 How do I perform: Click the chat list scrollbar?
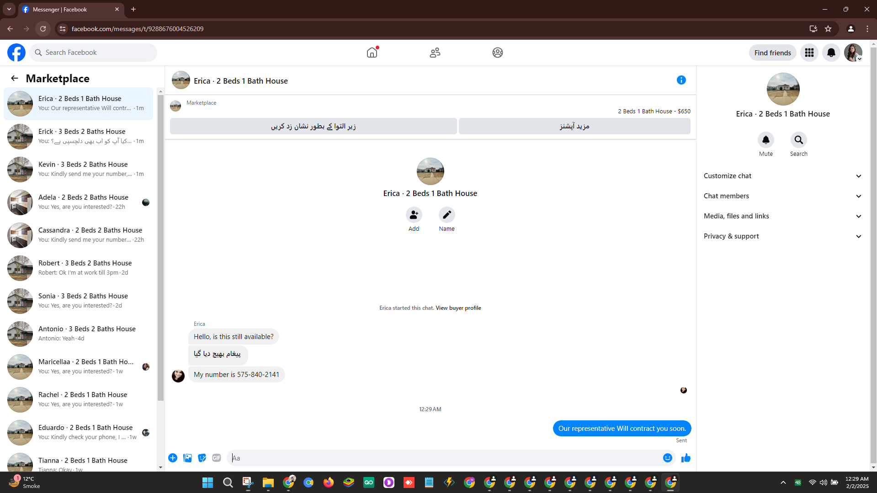[x=160, y=247]
